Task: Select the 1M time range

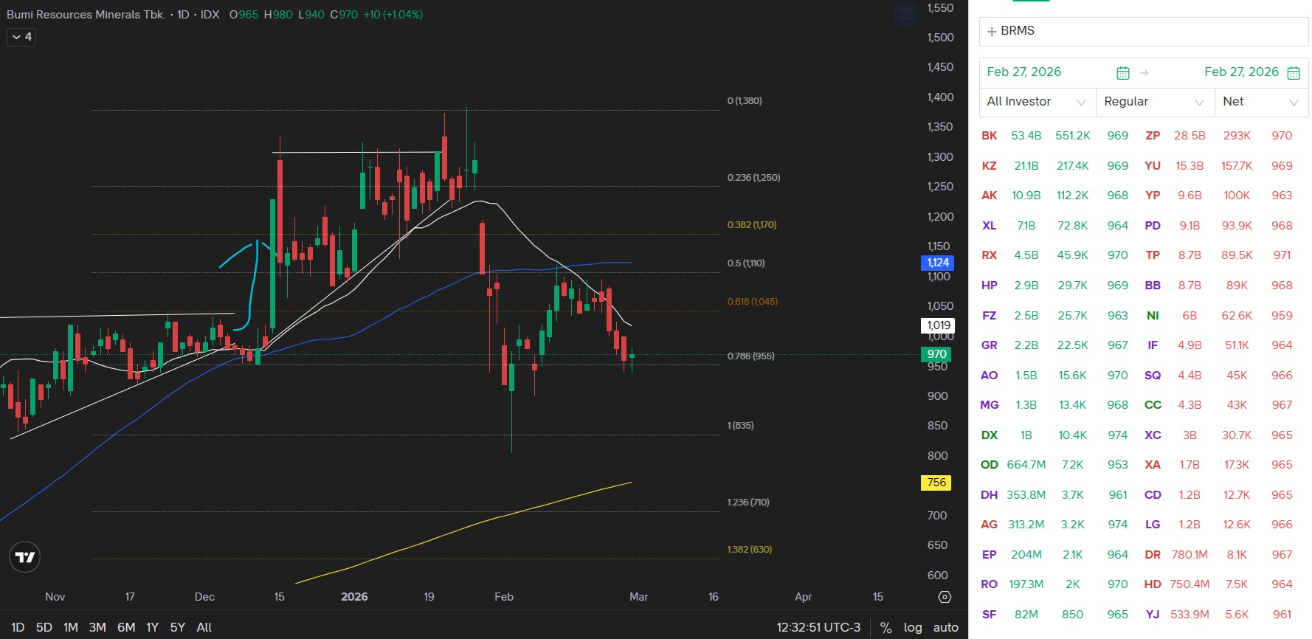Action: click(x=71, y=627)
